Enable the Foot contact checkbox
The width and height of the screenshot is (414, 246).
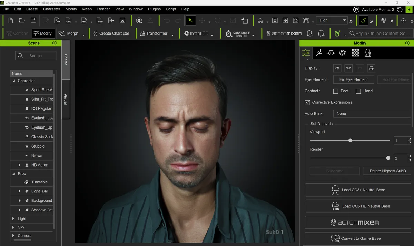335,91
